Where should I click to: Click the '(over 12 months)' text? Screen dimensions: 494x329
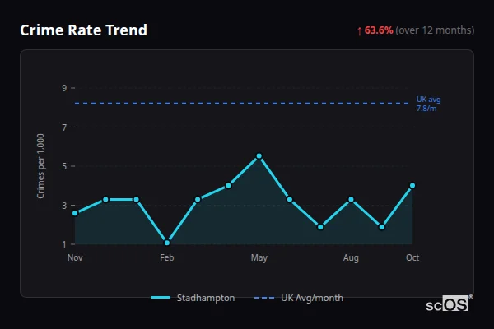[x=435, y=30]
